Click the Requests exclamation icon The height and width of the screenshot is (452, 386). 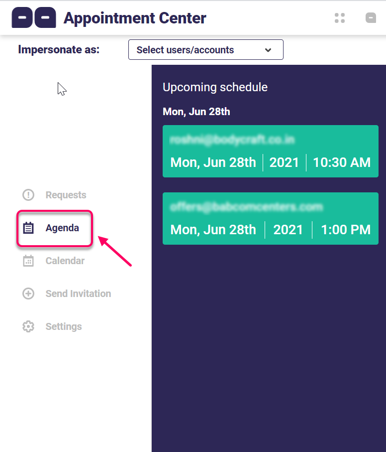[28, 195]
